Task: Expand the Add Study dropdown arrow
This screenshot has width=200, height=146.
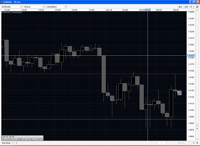Action: 13,143
